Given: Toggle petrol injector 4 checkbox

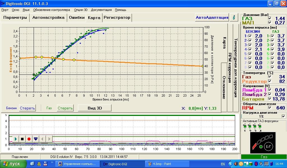Looking at the screenshot, I should click(x=250, y=49).
